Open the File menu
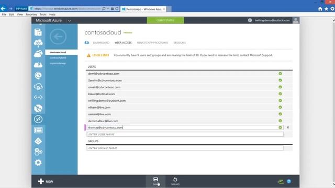The image size is (335, 188). [x=4, y=15]
